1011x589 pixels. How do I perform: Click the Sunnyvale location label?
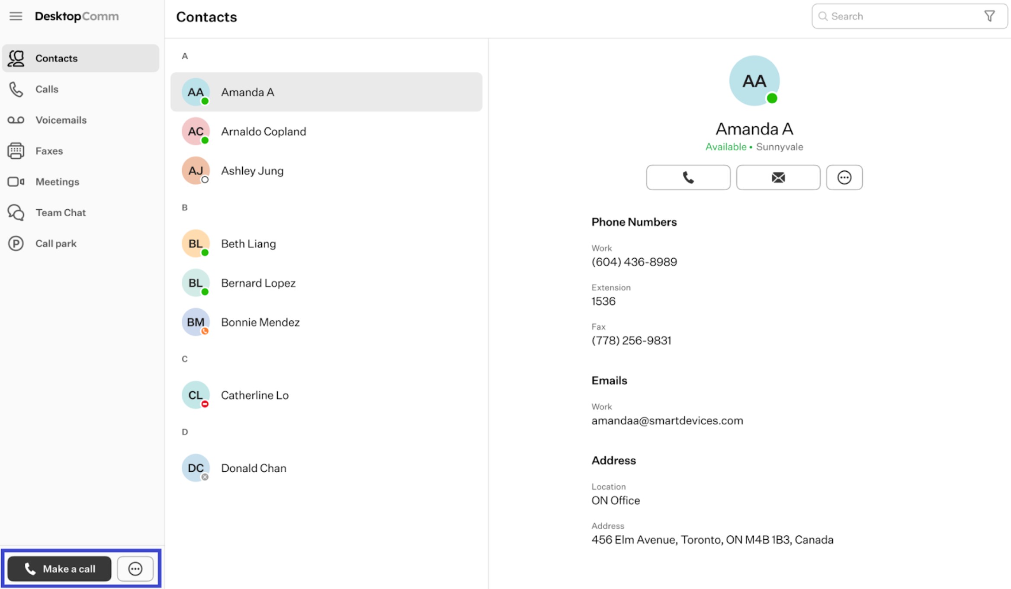780,147
